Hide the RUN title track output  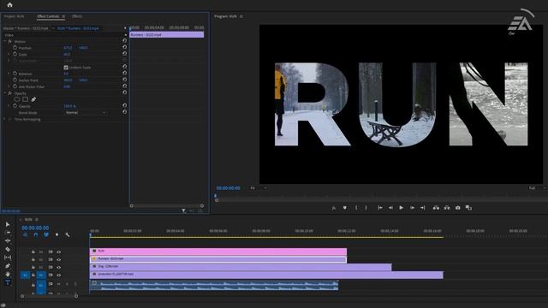point(59,252)
